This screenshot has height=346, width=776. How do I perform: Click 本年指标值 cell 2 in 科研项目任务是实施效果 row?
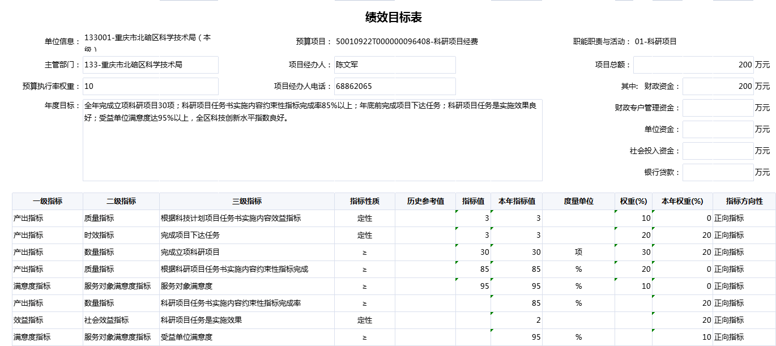pos(517,320)
